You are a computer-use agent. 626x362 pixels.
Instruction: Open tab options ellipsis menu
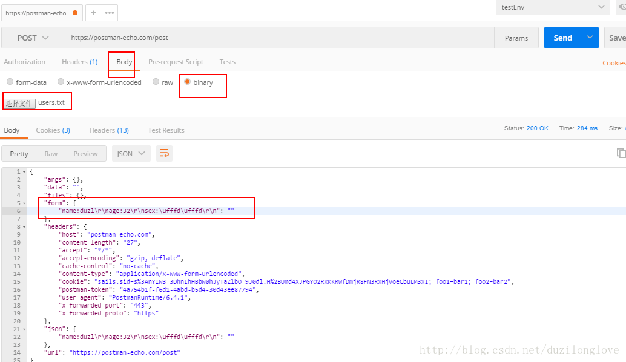(x=110, y=13)
